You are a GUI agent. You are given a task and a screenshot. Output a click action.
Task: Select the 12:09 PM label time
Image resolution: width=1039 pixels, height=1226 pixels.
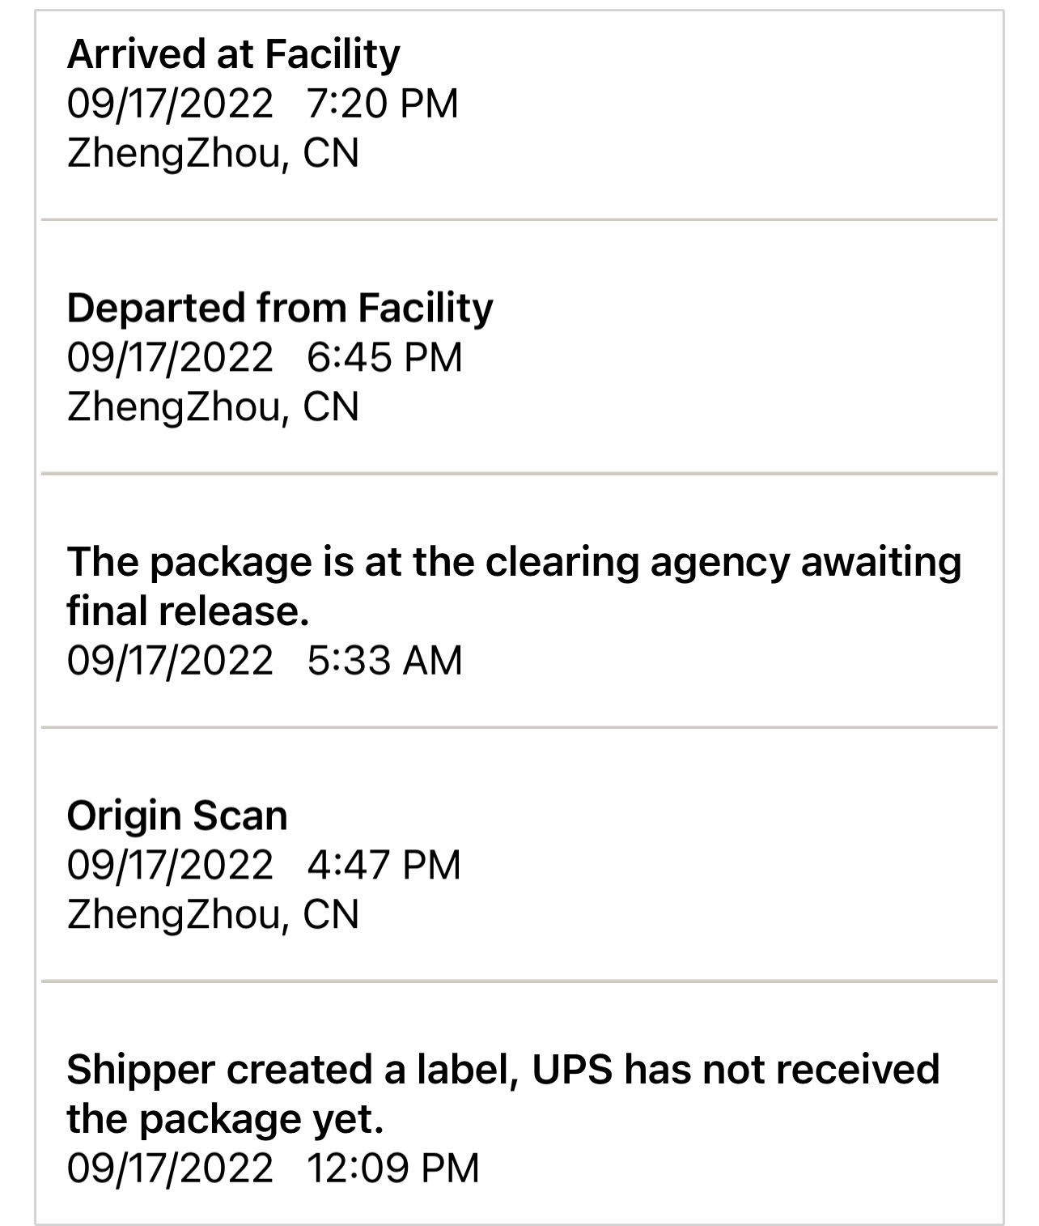[393, 1168]
